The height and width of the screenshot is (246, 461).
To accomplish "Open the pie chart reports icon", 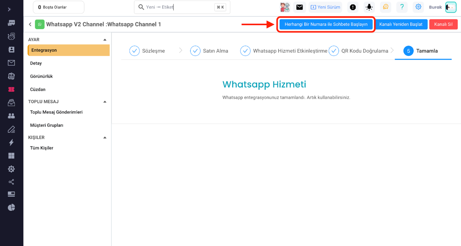I will click(x=11, y=207).
